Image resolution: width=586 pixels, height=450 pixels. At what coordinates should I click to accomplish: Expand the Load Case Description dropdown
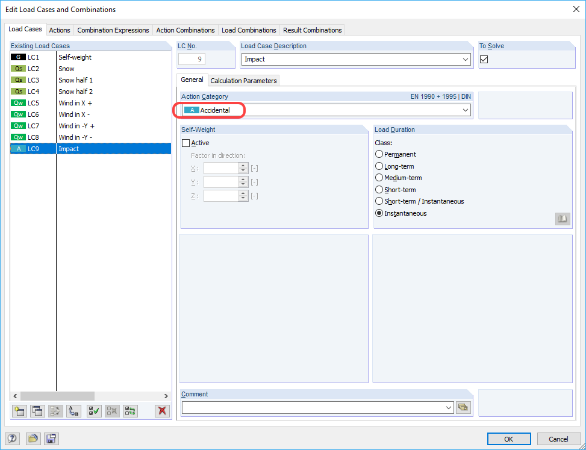point(467,59)
